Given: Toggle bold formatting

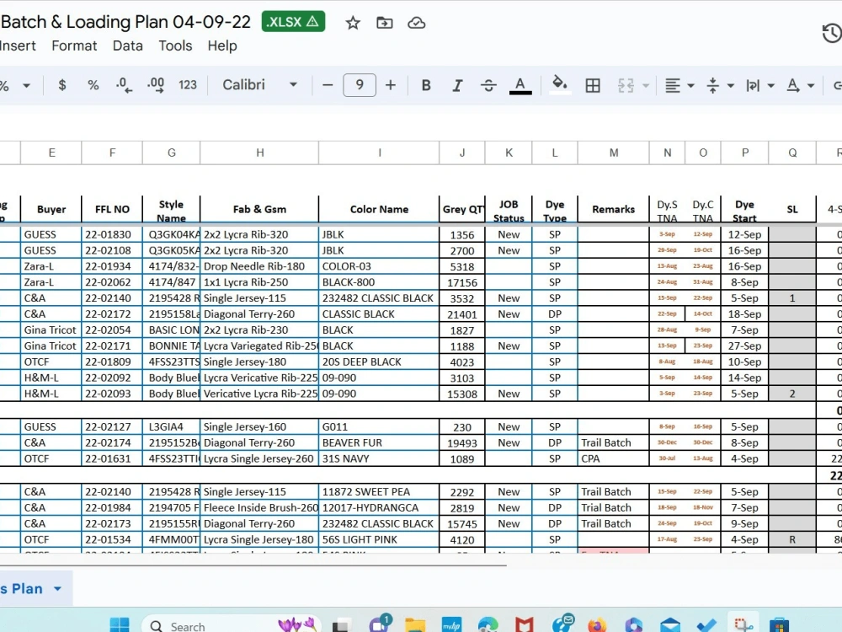Looking at the screenshot, I should click(426, 85).
